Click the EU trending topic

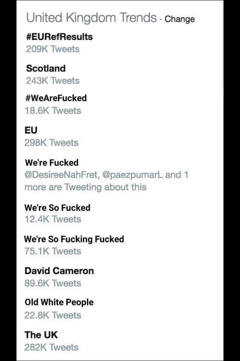(31, 130)
